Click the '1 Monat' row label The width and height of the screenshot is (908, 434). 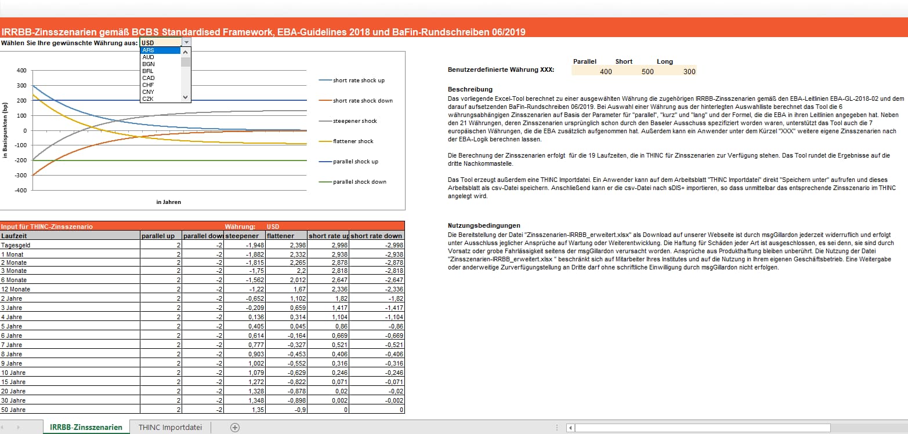pyautogui.click(x=70, y=254)
